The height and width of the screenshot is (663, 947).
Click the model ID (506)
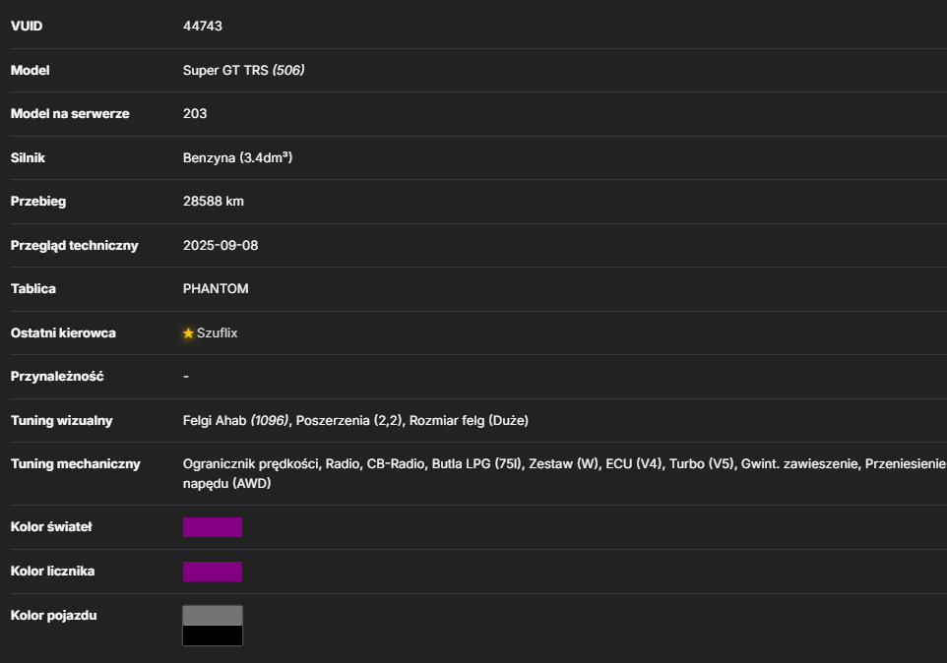pos(288,70)
